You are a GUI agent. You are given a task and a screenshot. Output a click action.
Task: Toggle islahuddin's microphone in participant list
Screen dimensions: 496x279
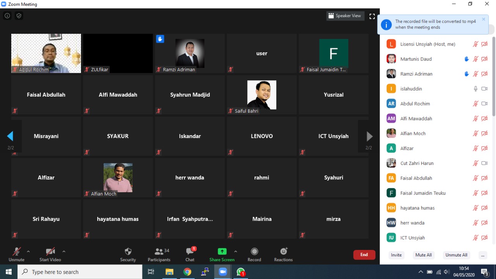coord(475,89)
